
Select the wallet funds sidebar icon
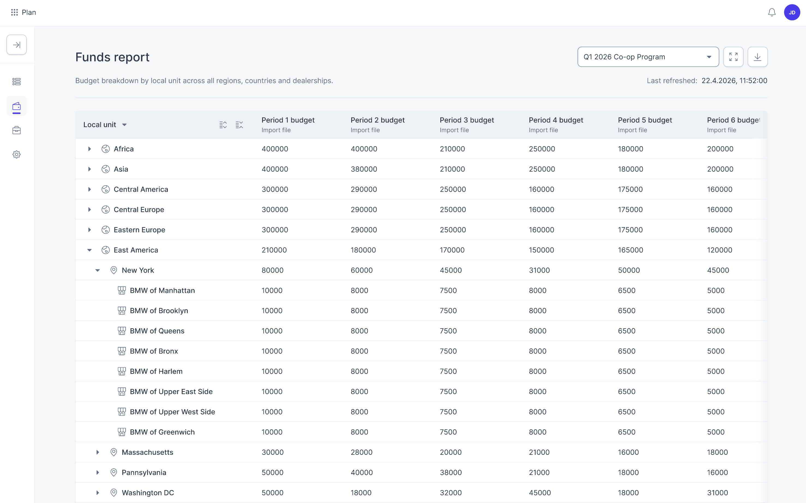pos(17,106)
